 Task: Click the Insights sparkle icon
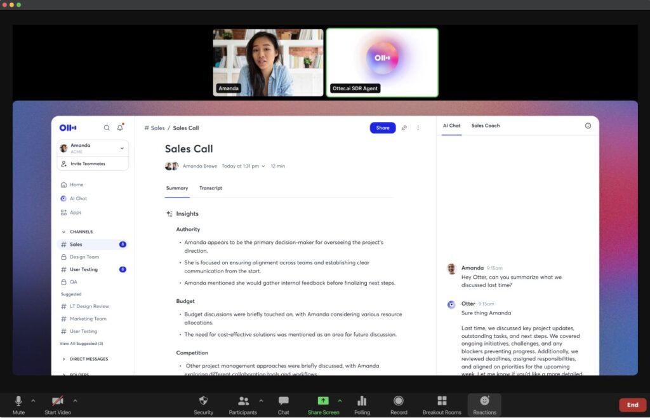[169, 213]
